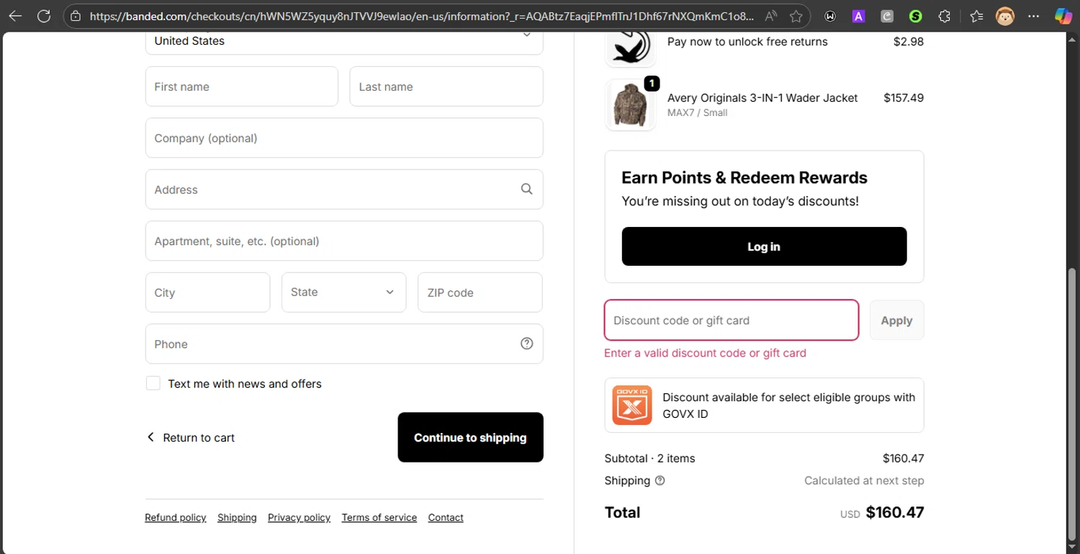Open read aloud icon in address bar
Image resolution: width=1080 pixels, height=554 pixels.
tap(771, 16)
